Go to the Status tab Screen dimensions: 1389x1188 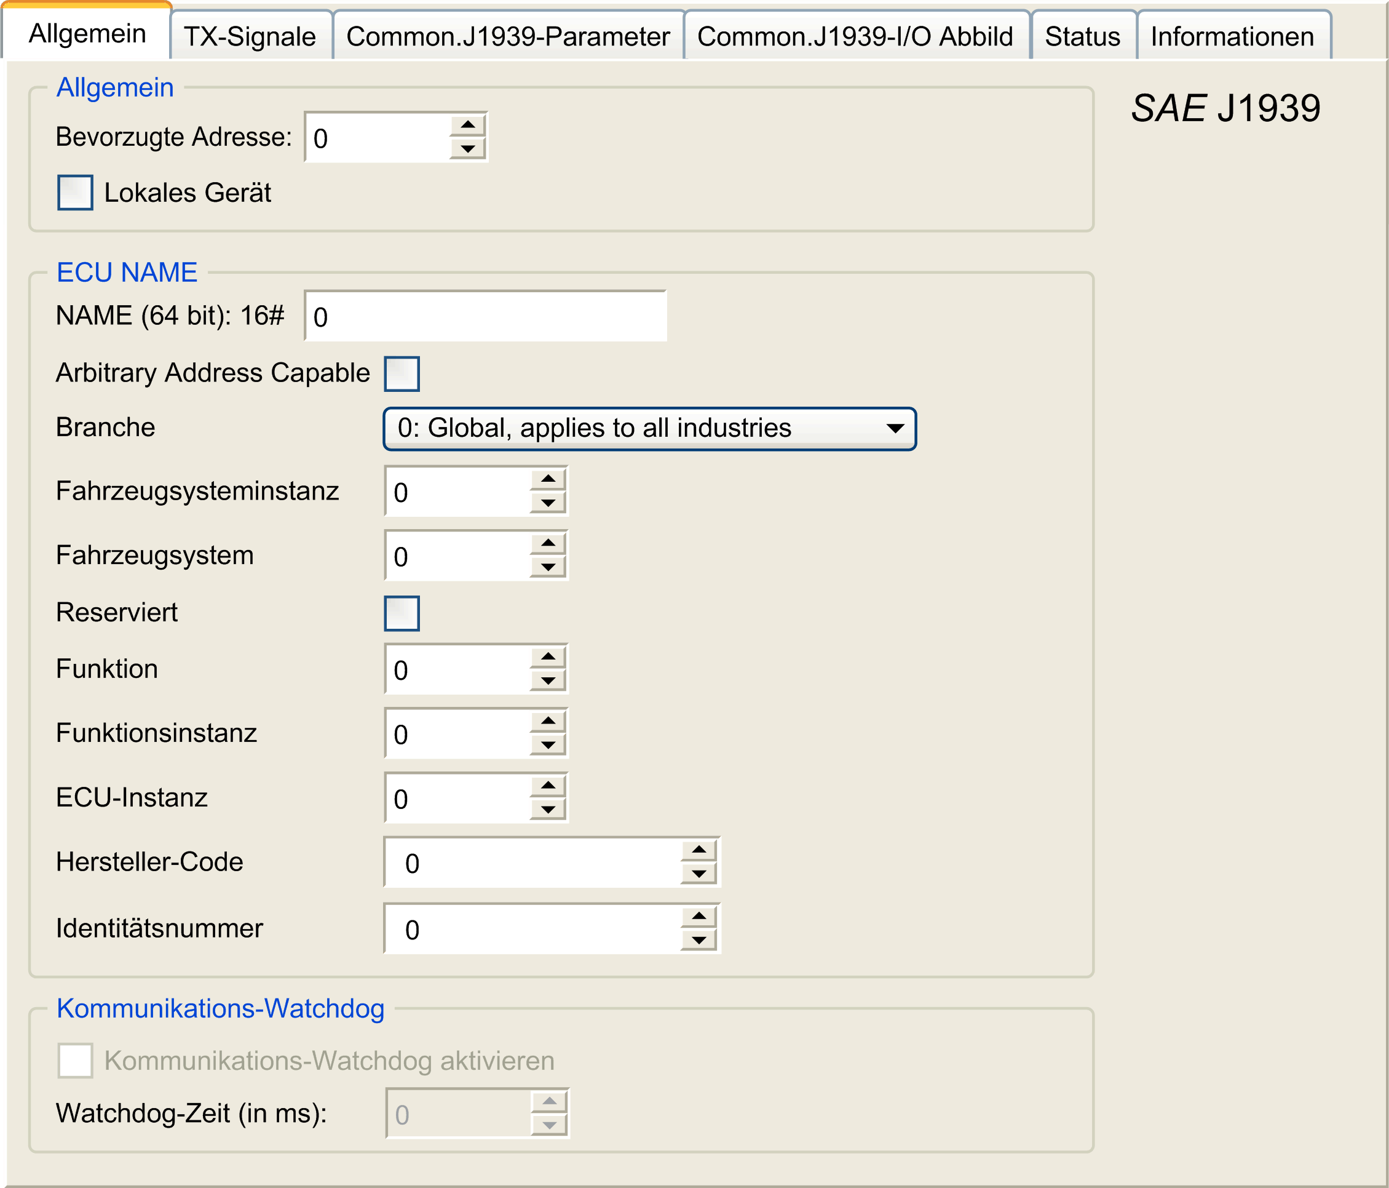click(1082, 36)
